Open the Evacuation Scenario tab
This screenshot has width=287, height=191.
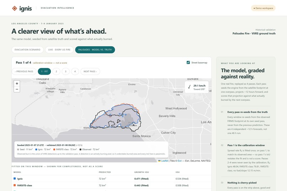(x=27, y=50)
